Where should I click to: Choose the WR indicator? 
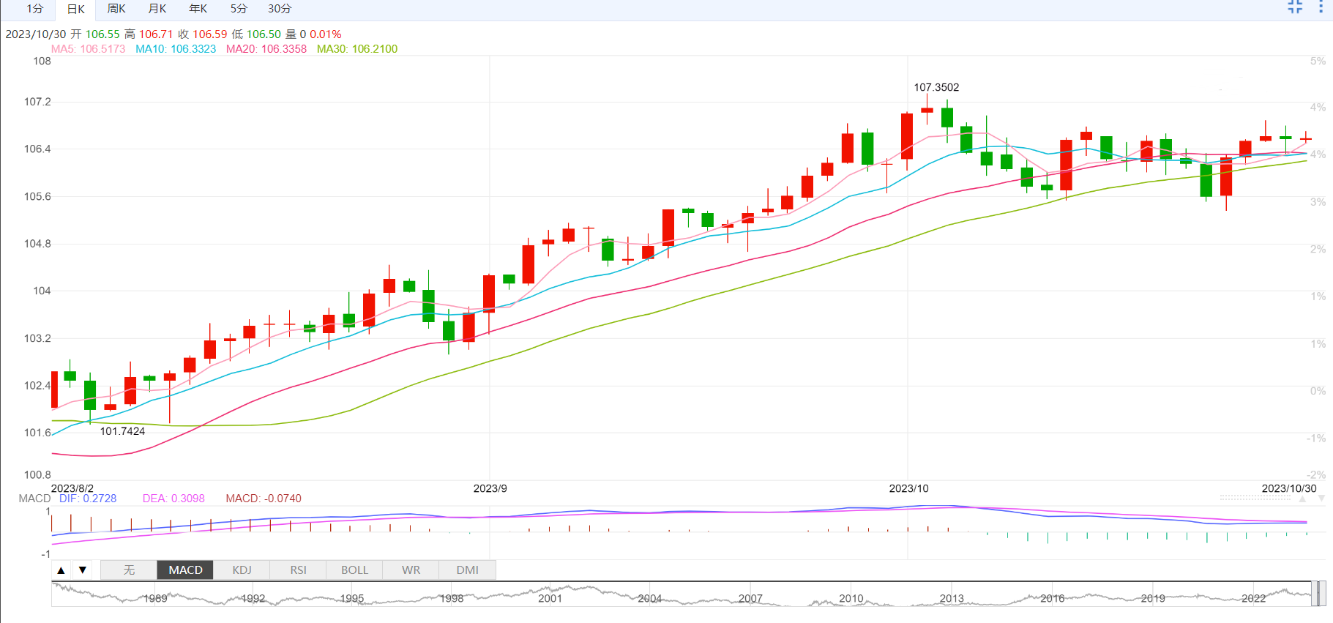tap(411, 570)
